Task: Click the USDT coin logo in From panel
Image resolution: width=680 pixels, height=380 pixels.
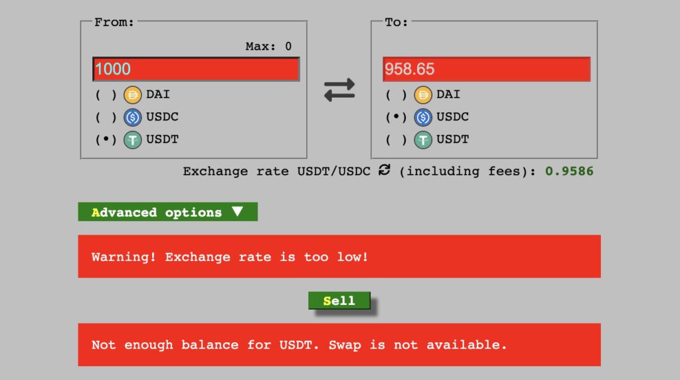Action: coord(133,140)
